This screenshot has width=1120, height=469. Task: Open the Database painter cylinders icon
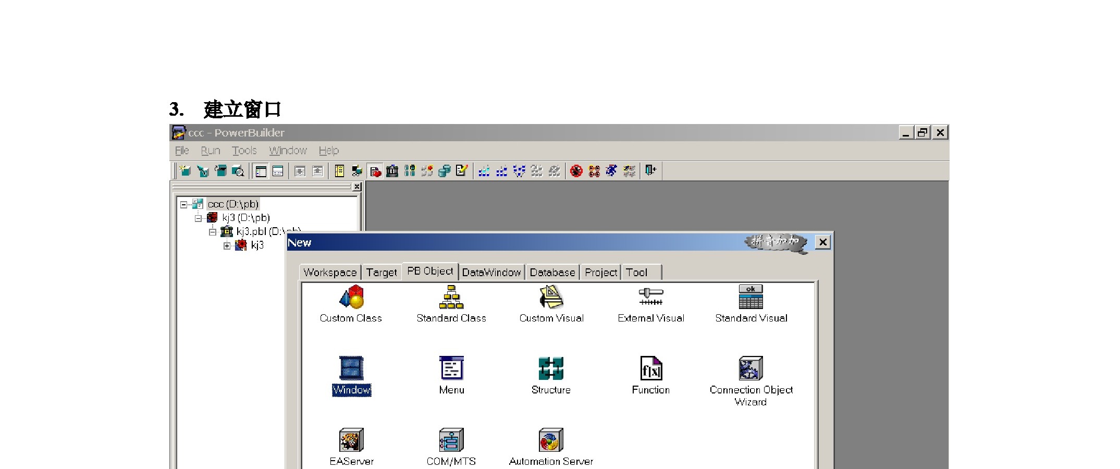445,171
